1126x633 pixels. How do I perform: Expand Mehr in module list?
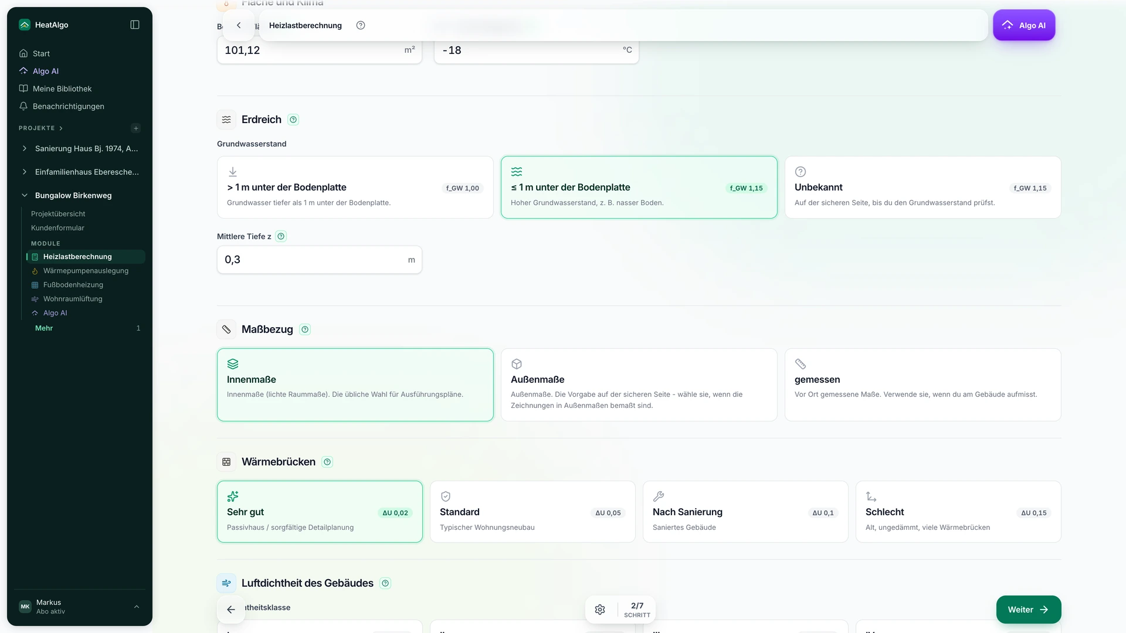click(x=44, y=328)
